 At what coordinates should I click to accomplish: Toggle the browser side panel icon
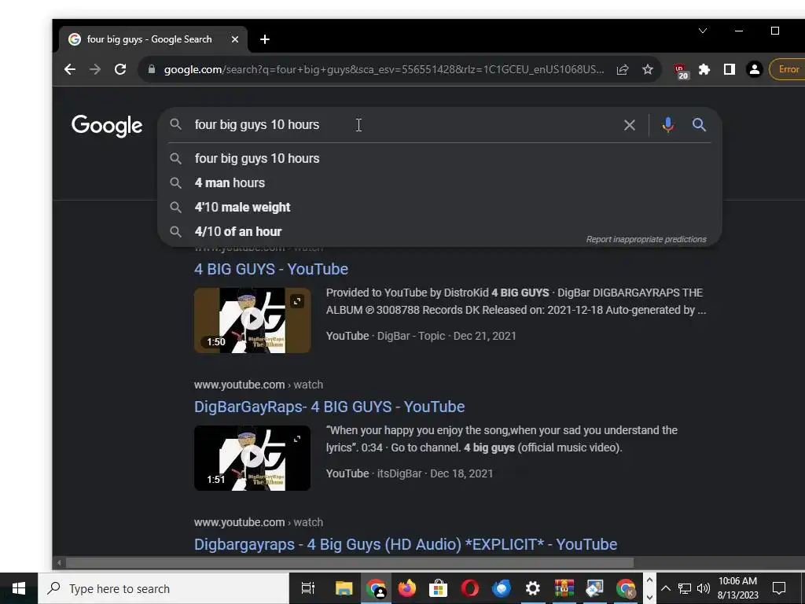729,69
